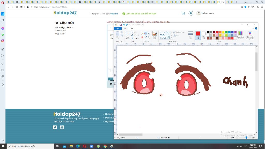Select the Text tool (letter A)
This screenshot has width=265, height=149.
click(149, 33)
